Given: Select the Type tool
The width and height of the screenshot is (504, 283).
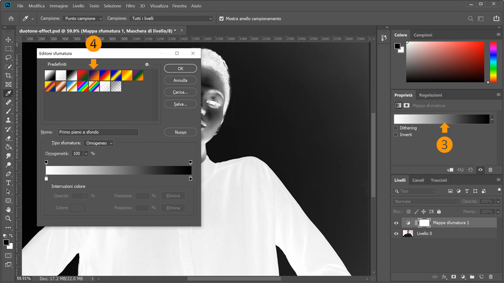Looking at the screenshot, I should pyautogui.click(x=8, y=183).
